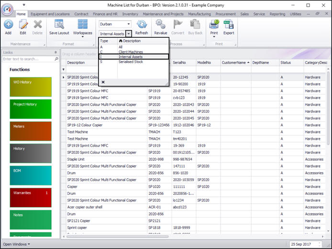Open the Inventory ribbon tab

click(130, 14)
